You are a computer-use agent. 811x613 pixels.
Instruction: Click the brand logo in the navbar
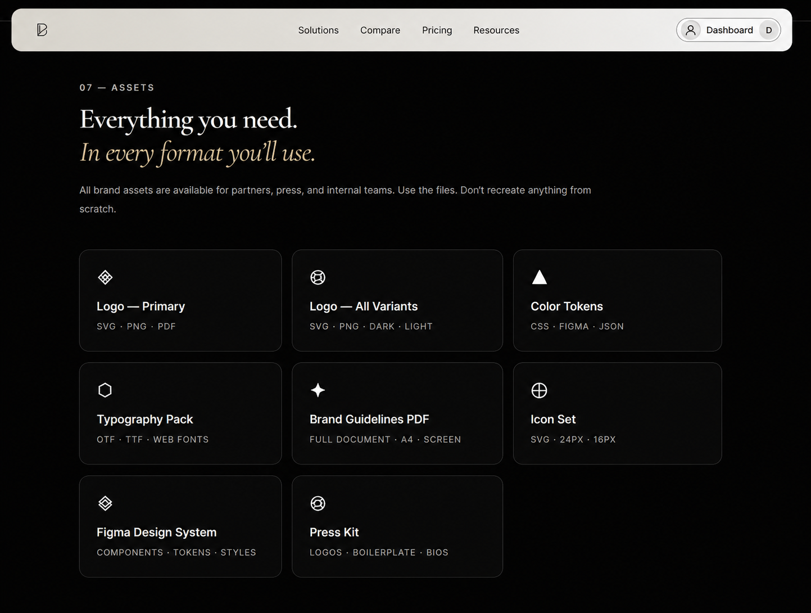pos(42,30)
